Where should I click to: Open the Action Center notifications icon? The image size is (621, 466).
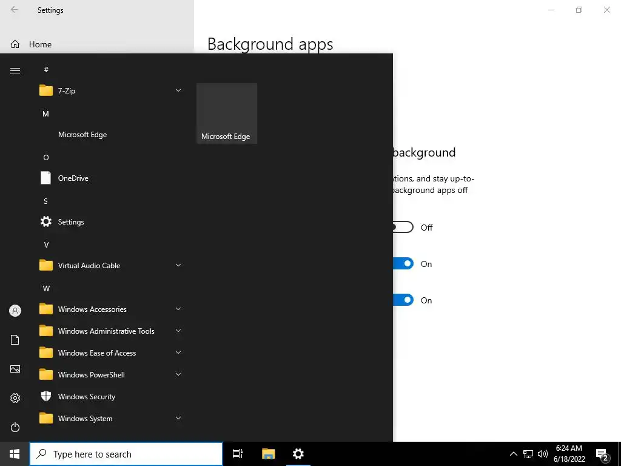(x=602, y=454)
